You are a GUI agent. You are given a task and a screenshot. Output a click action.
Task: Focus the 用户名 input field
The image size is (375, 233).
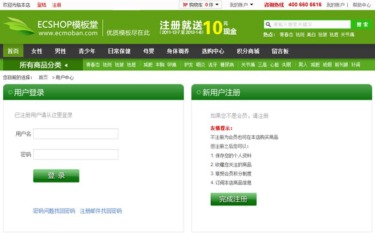tap(76, 134)
